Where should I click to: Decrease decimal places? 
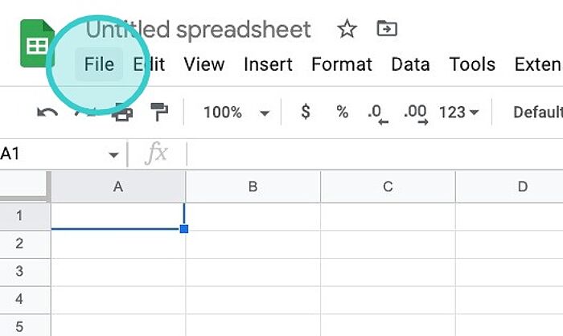click(x=378, y=114)
